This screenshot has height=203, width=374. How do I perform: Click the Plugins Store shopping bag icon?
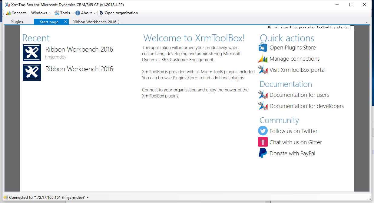(263, 47)
